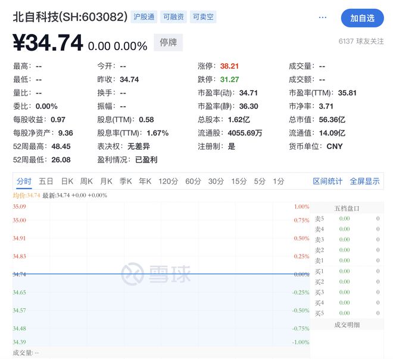Switch to the 年K chart tab
393x359 pixels.
coord(145,181)
